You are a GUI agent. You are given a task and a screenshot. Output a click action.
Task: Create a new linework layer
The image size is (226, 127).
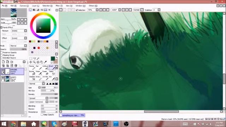click(7, 62)
